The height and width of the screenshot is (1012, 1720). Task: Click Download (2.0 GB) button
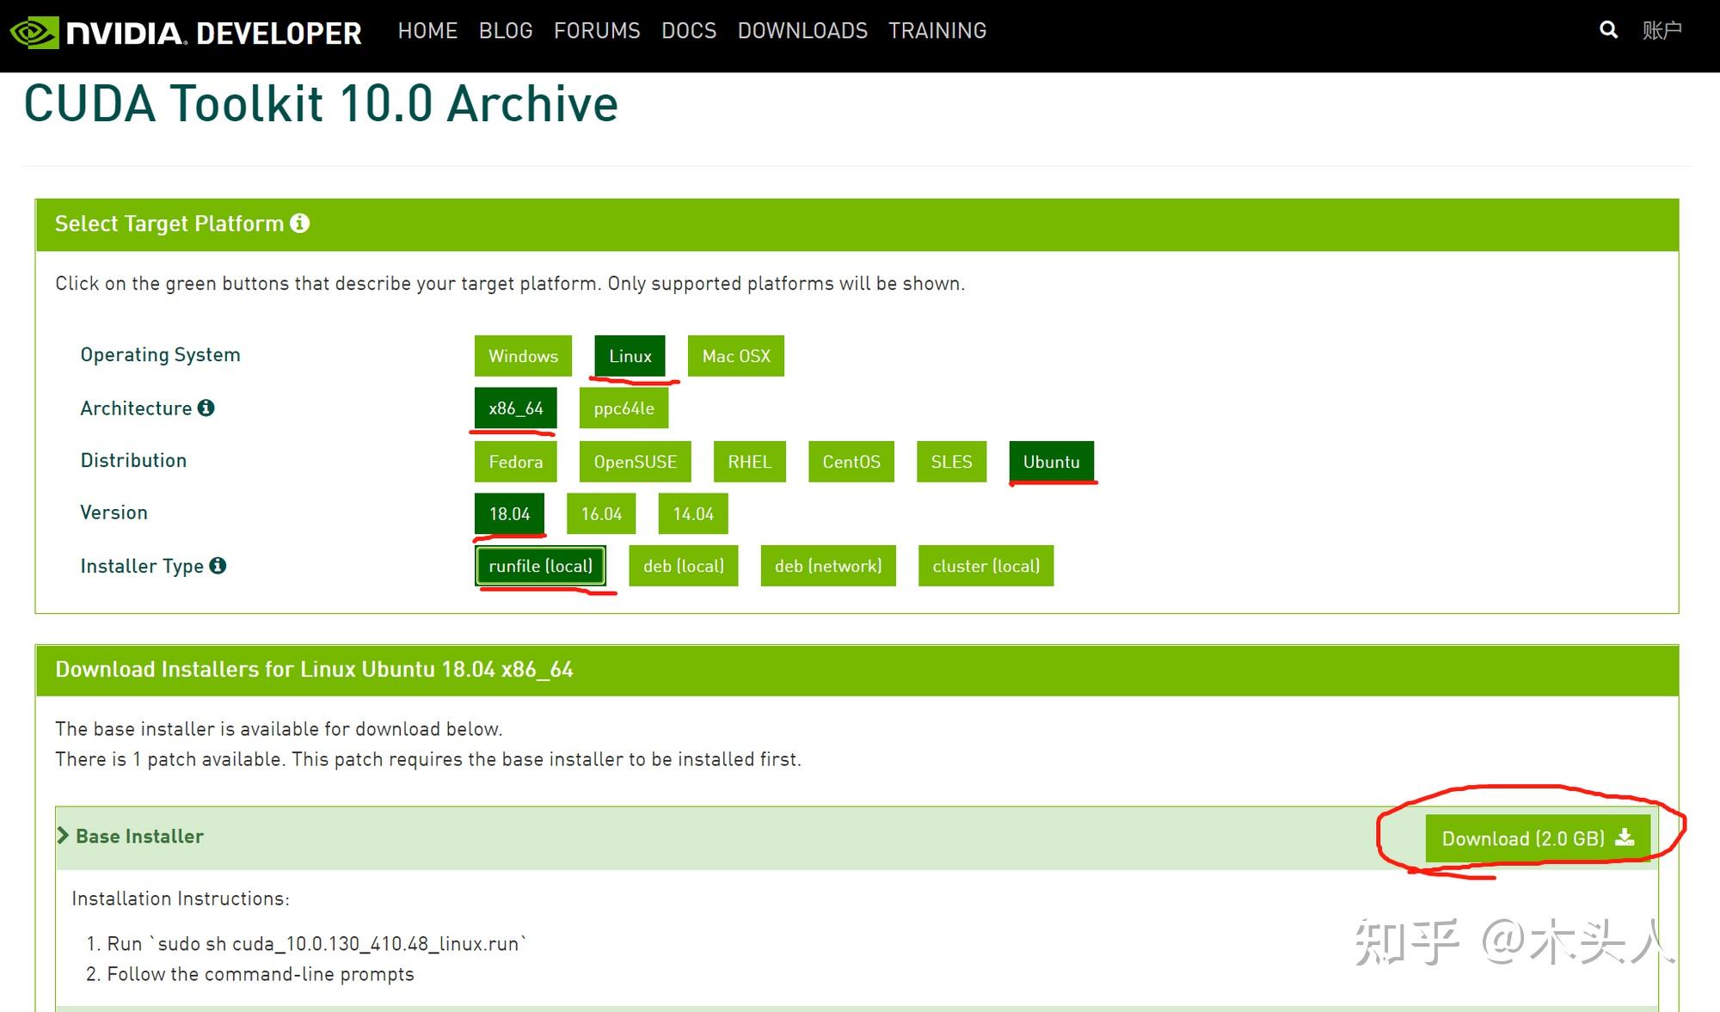pyautogui.click(x=1537, y=838)
